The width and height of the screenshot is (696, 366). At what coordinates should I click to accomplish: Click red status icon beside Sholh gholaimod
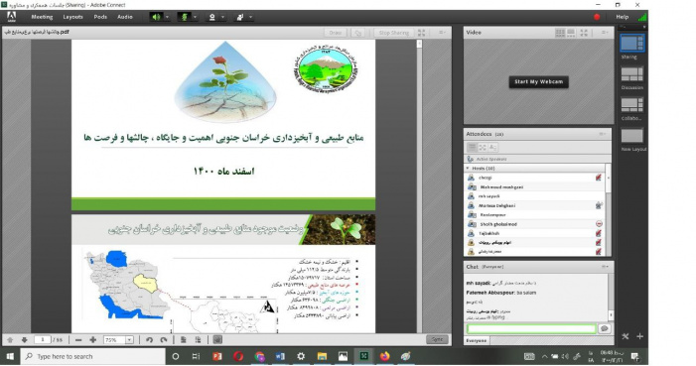click(x=599, y=224)
